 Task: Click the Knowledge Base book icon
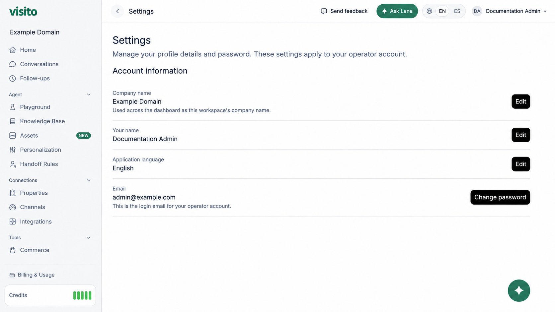click(x=13, y=121)
